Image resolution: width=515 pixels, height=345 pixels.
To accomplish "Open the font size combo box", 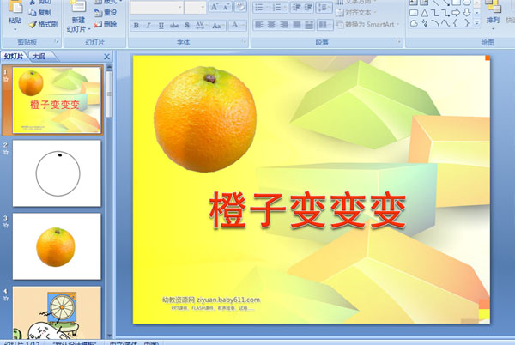I will tap(195, 7).
